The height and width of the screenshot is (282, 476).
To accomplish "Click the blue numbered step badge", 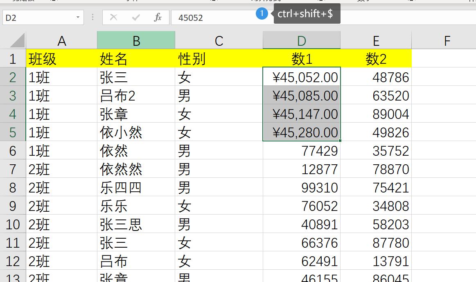I will point(261,13).
